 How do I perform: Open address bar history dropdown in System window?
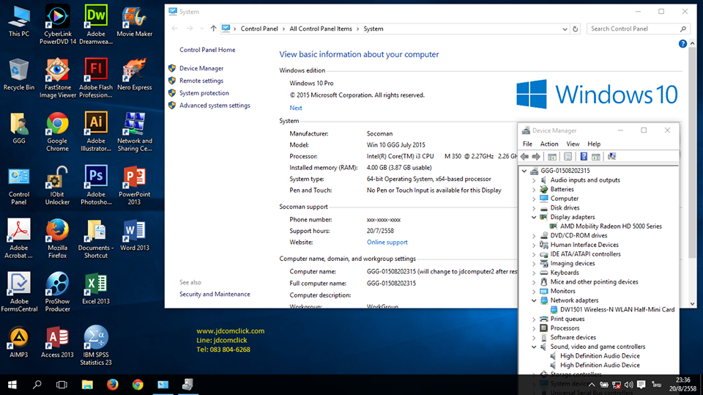point(565,29)
